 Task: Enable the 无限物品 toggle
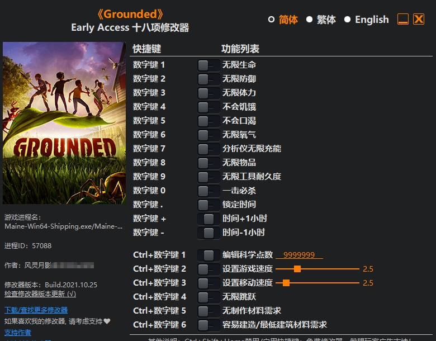tap(208, 163)
